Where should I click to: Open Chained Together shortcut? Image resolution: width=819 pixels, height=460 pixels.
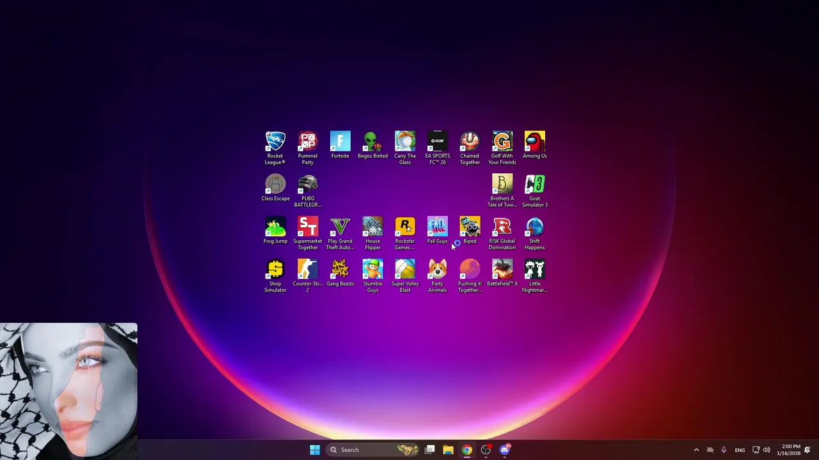click(x=470, y=148)
